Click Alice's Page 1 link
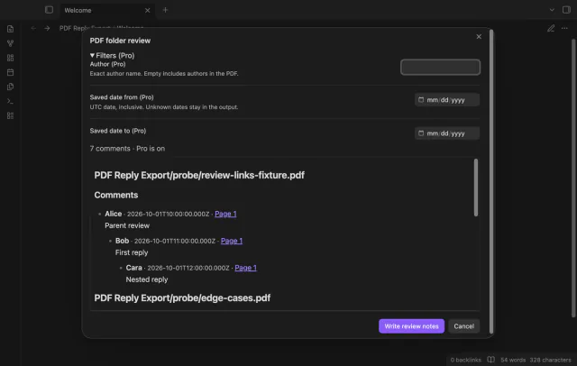This screenshot has height=366, width=577. pyautogui.click(x=225, y=214)
